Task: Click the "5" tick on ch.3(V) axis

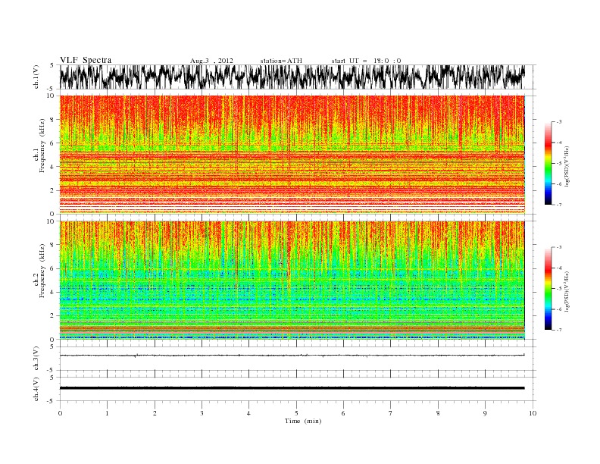Action: [52, 346]
